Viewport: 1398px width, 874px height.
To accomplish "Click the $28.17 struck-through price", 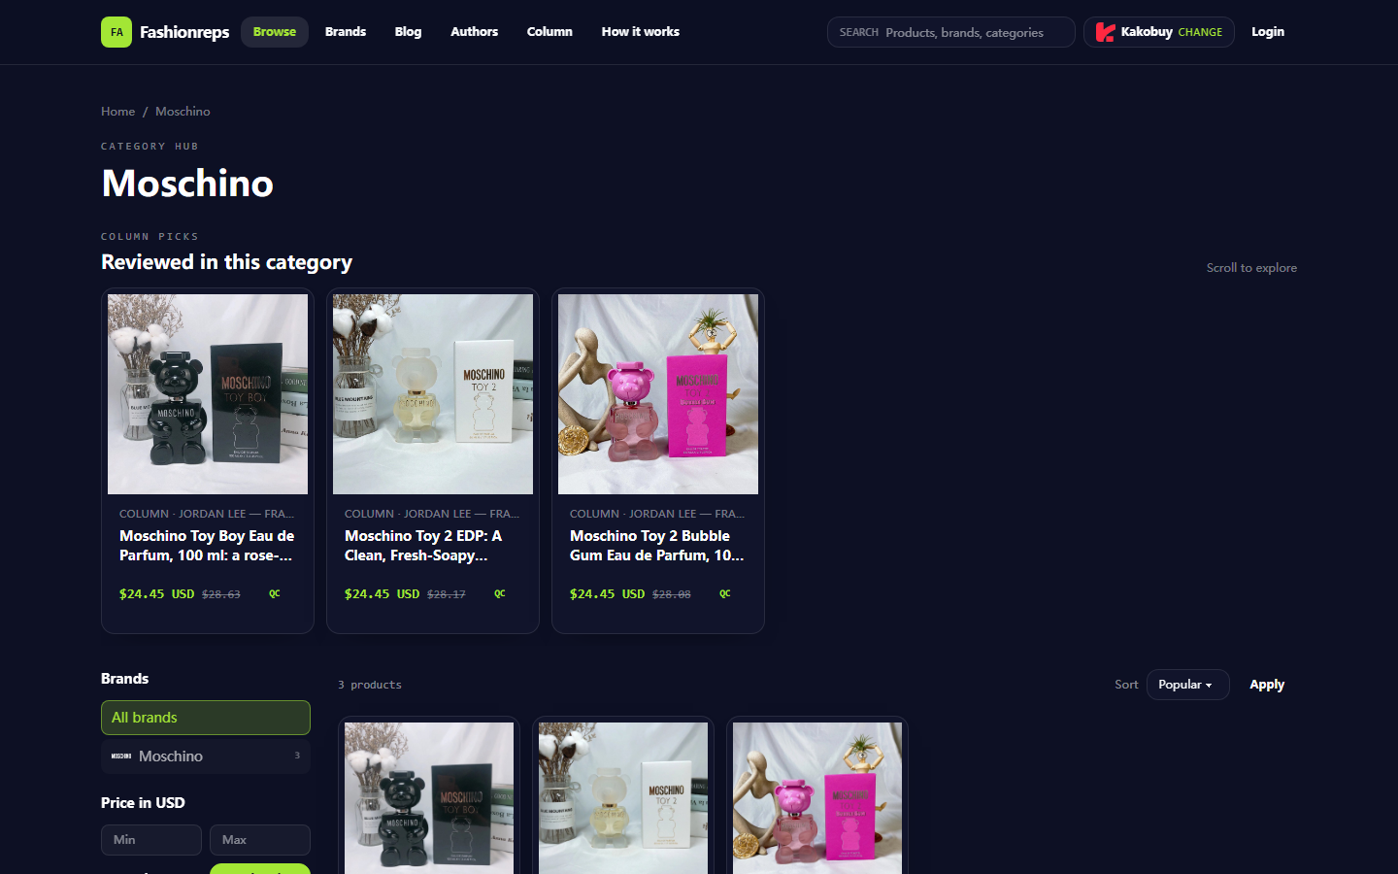I will [447, 594].
